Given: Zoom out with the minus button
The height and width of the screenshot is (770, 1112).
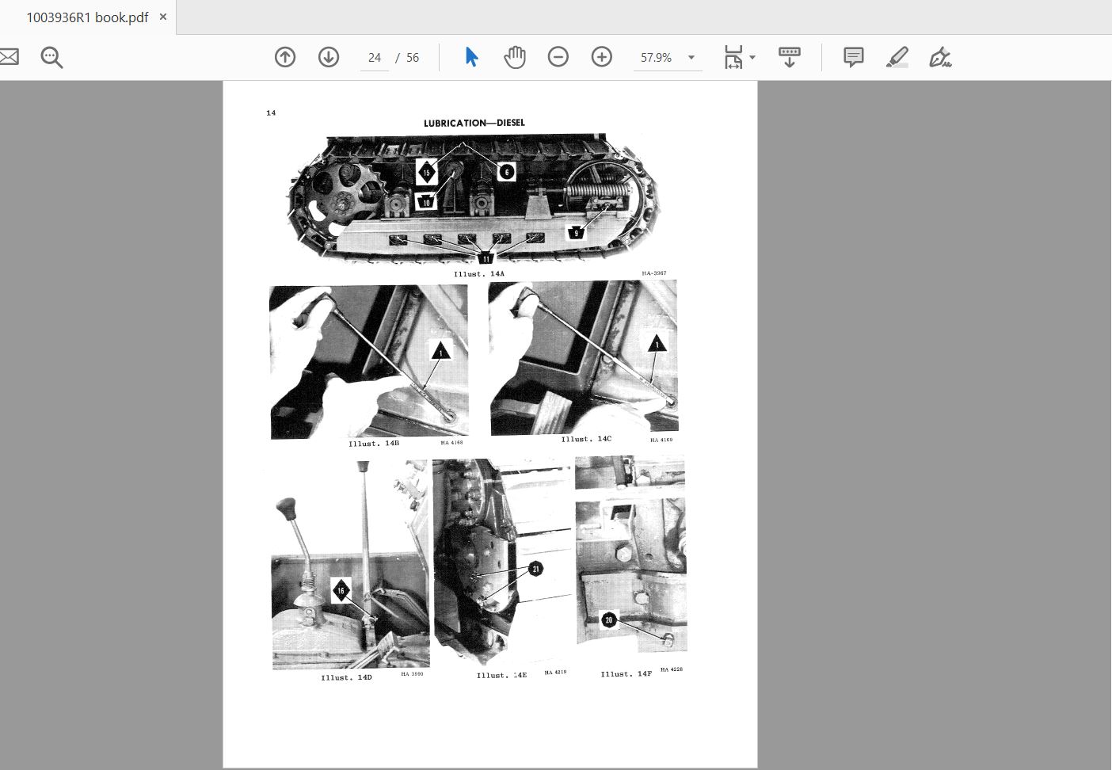Looking at the screenshot, I should 558,57.
